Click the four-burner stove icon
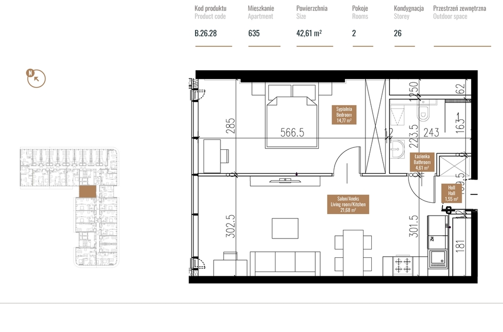This screenshot has width=503, height=332. pyautogui.click(x=403, y=266)
